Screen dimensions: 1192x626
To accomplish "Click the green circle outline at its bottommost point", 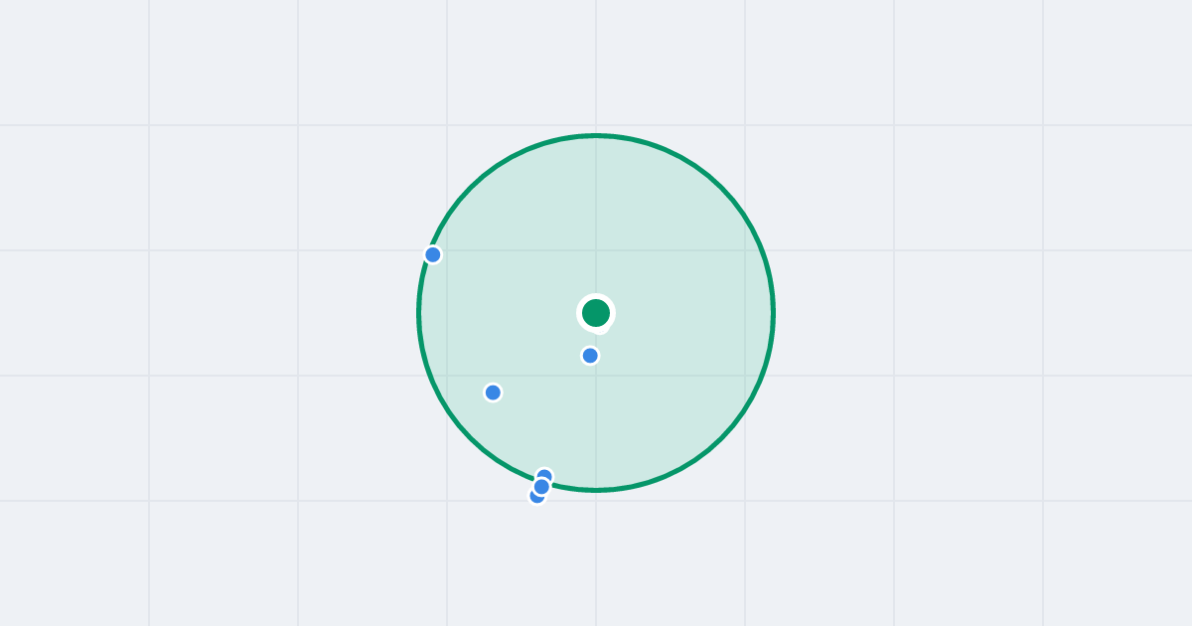I will tap(596, 489).
